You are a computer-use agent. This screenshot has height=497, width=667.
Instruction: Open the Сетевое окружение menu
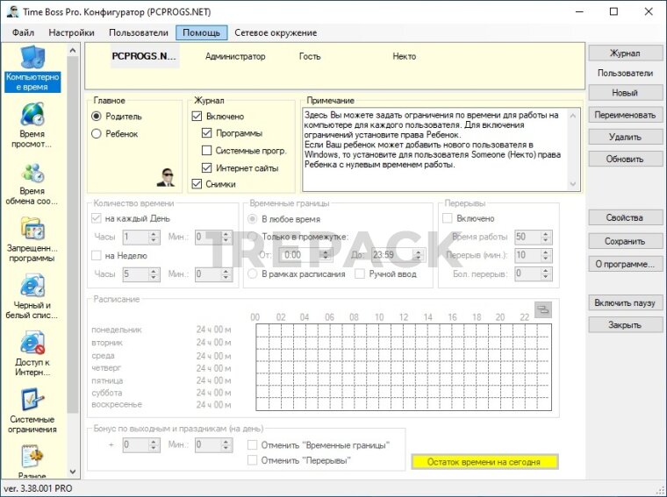pyautogui.click(x=276, y=32)
